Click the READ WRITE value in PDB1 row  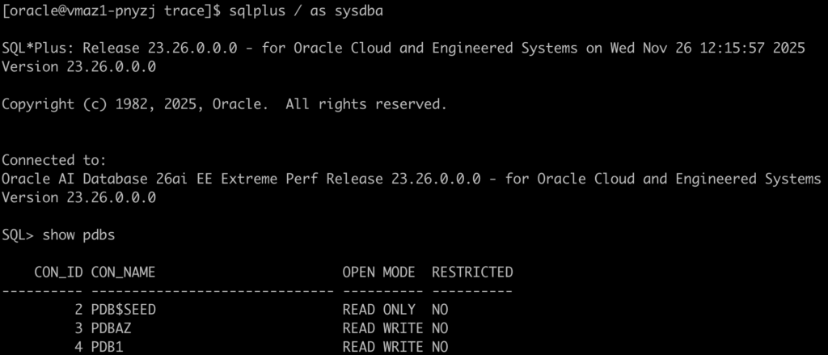point(382,347)
